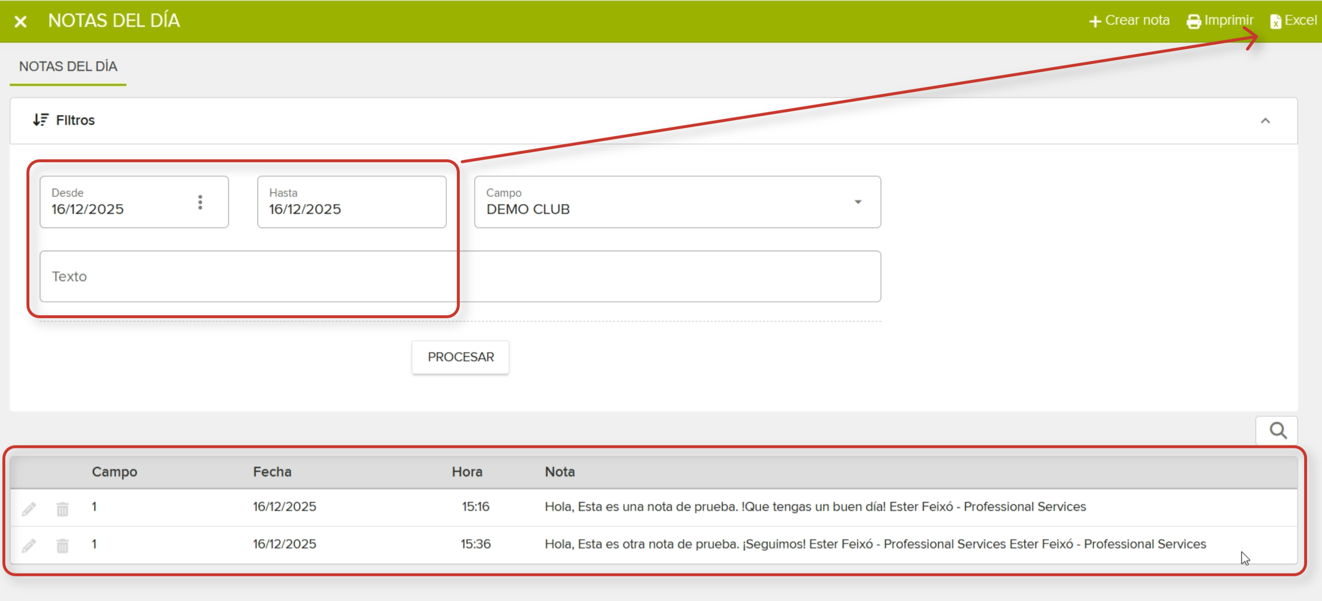This screenshot has width=1322, height=601.
Task: Select the NOTAS DEL DÍA tab
Action: pyautogui.click(x=68, y=67)
